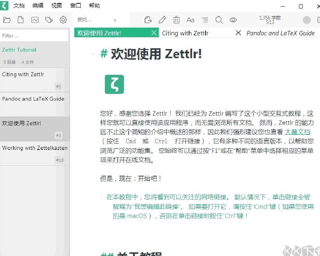Click the pencil rename file icon
Image resolution: width=320 pixels, height=256 pixels.
tap(162, 20)
